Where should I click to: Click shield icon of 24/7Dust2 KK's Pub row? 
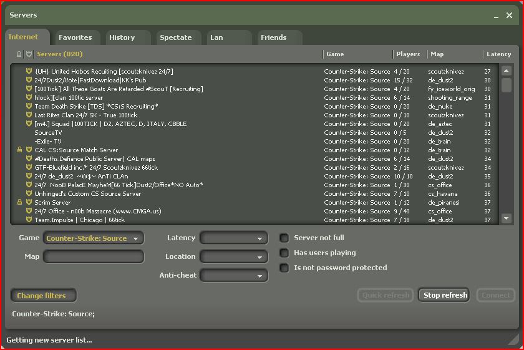pyautogui.click(x=29, y=80)
